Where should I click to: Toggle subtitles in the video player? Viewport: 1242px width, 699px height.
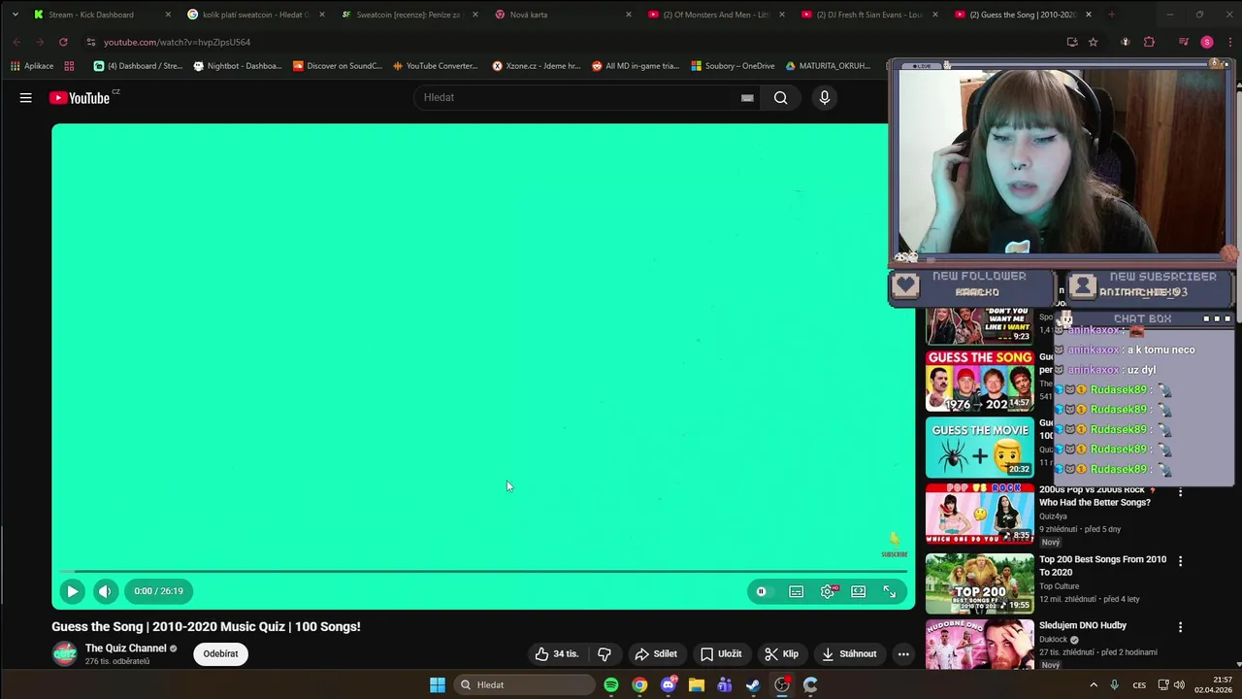point(796,591)
